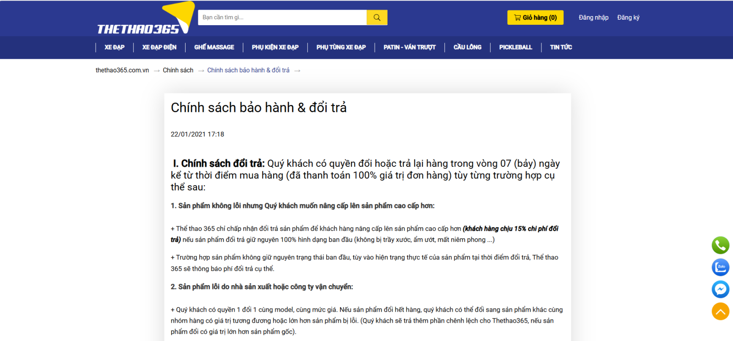The height and width of the screenshot is (341, 733).
Task: Go to CẦU LÔNG category
Action: tap(467, 47)
